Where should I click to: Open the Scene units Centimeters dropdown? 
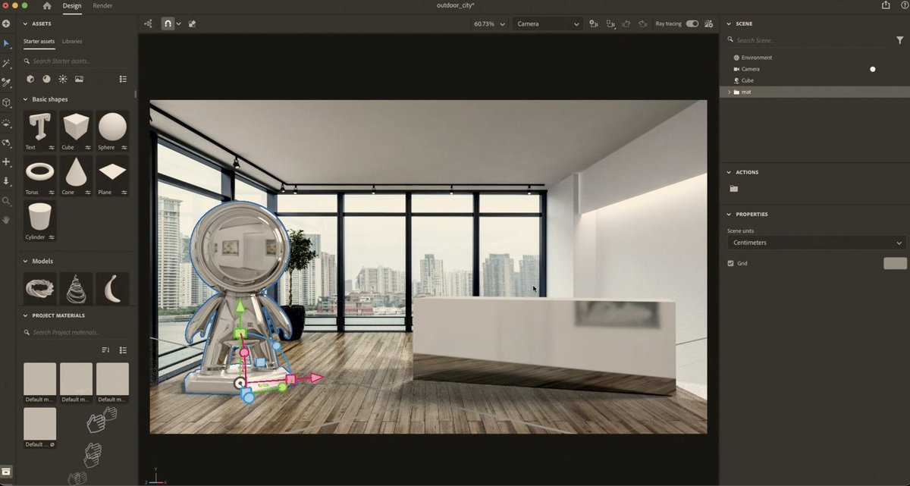pyautogui.click(x=816, y=243)
